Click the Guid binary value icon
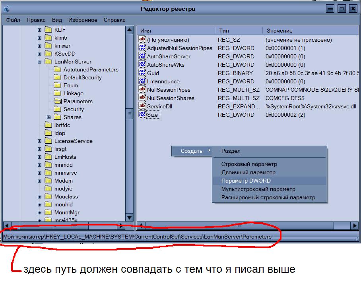Image resolution: width=361 pixels, height=285 pixels. tap(142, 73)
